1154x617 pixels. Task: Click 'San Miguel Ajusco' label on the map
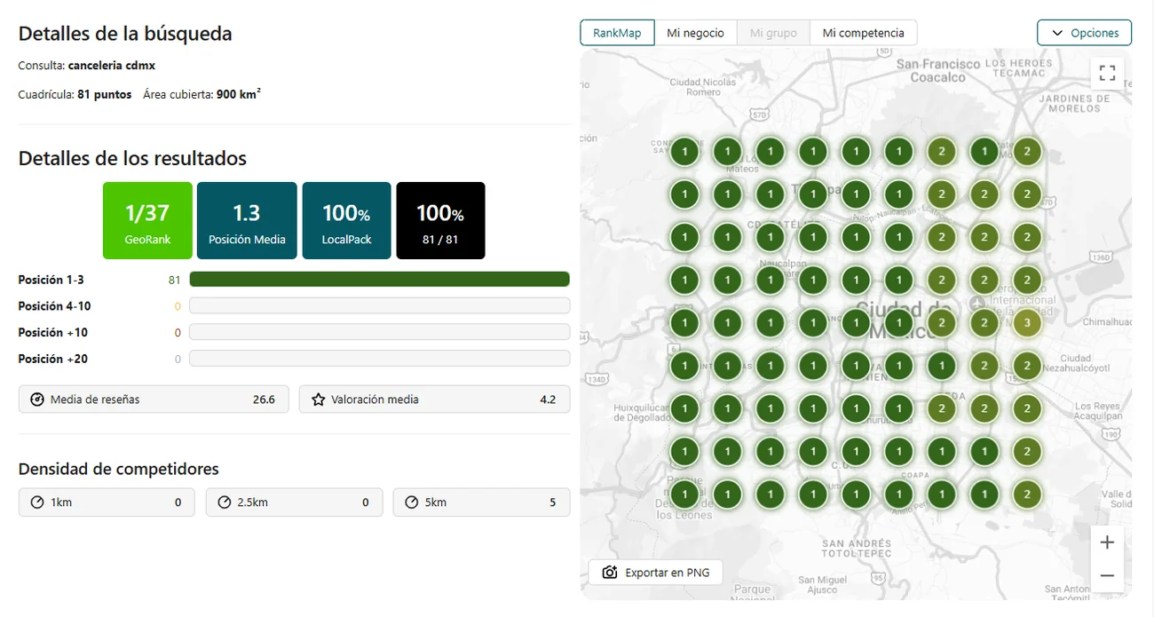click(x=822, y=585)
